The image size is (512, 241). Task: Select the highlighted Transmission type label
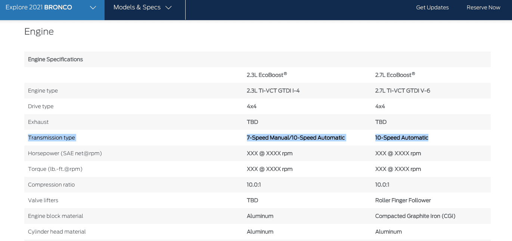pos(52,138)
